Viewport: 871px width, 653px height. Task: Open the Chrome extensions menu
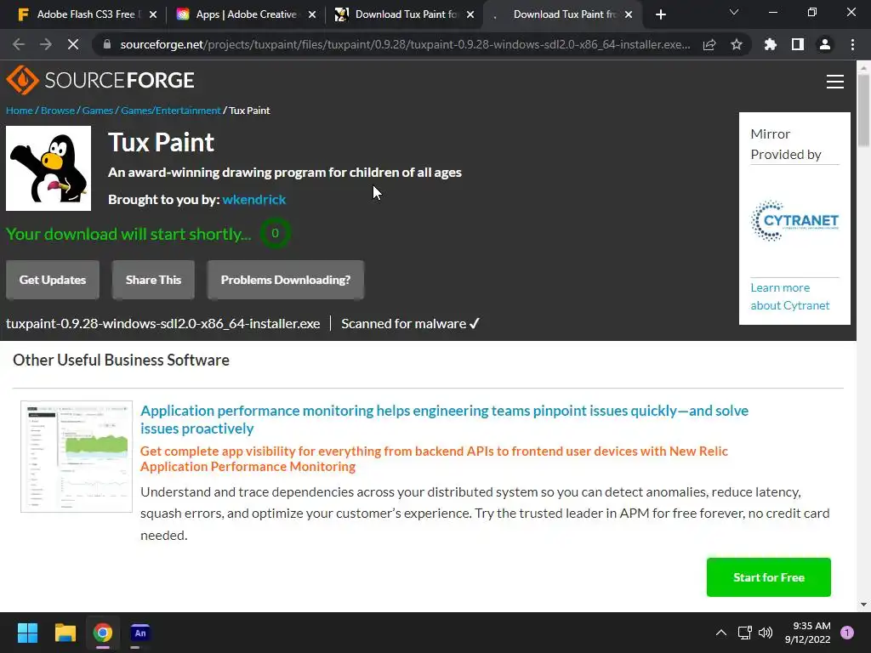[771, 44]
